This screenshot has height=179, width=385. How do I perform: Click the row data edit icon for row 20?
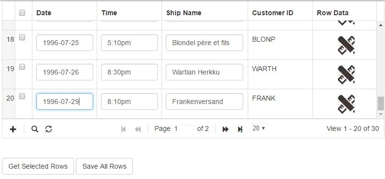[x=346, y=104]
